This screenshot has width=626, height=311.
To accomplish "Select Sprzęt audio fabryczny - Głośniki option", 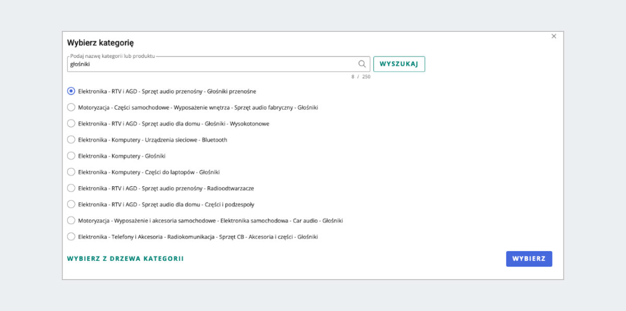I will (x=71, y=107).
